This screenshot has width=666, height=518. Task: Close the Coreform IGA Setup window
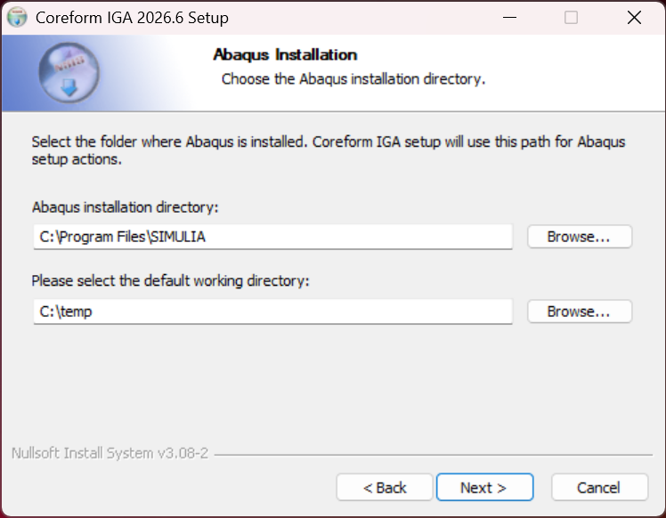coord(634,18)
